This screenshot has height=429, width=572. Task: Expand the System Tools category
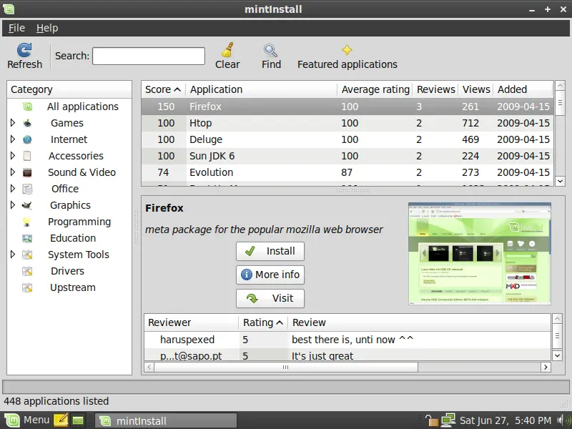(x=13, y=255)
